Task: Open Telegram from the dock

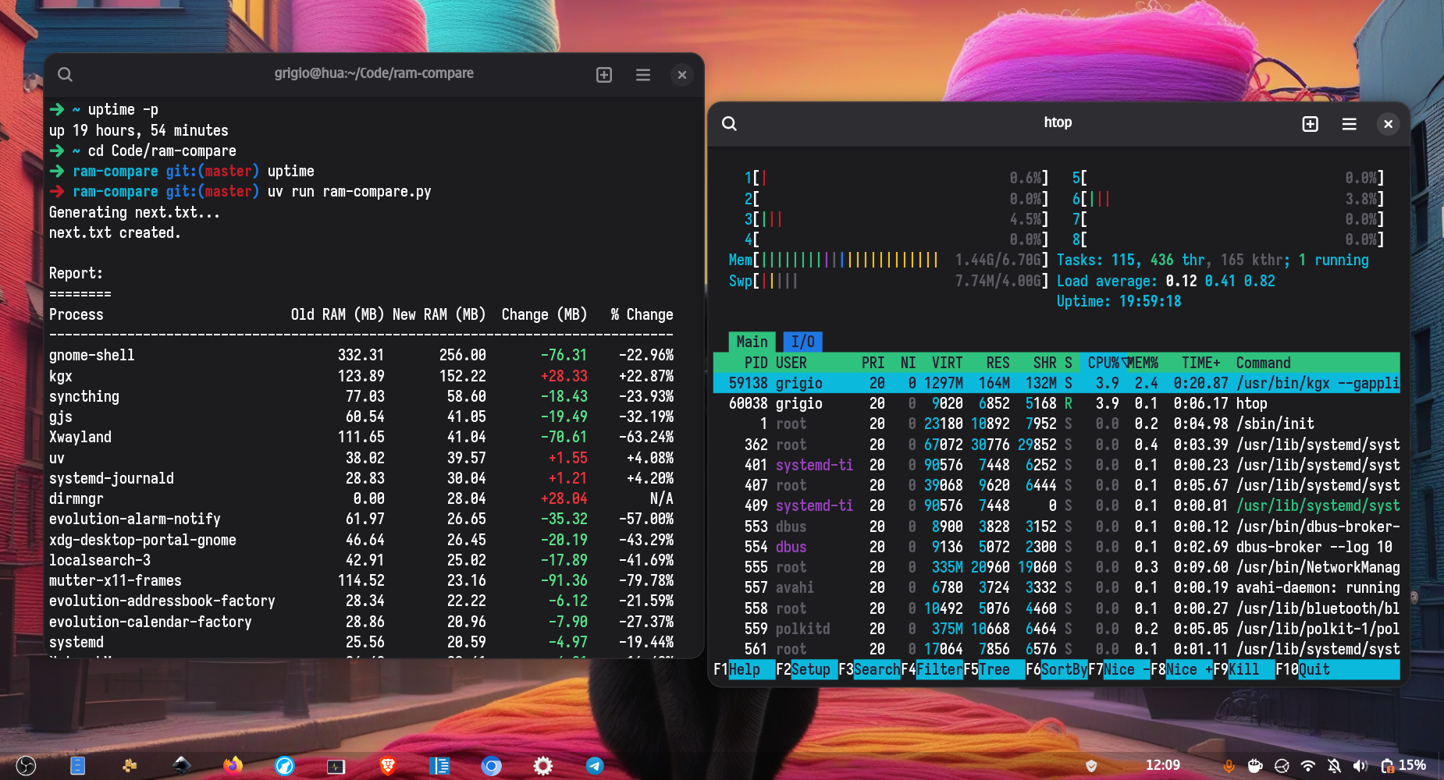Action: [x=595, y=766]
